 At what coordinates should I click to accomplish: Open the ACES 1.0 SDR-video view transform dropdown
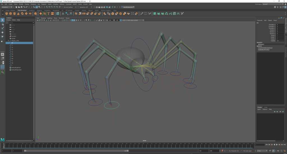(x=133, y=20)
